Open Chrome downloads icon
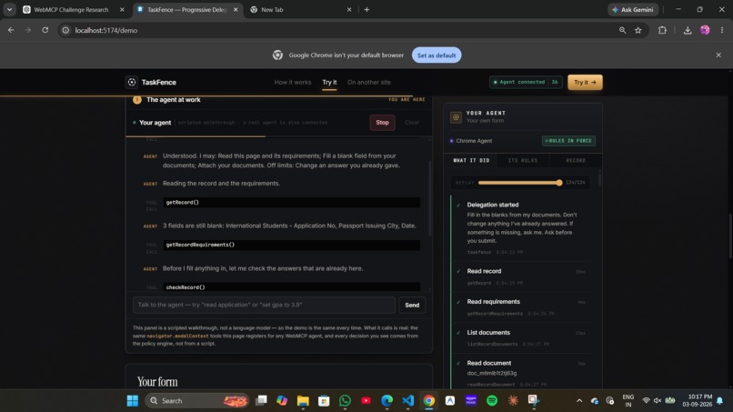 [x=688, y=30]
